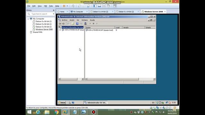The image size is (205, 115).
Task: Click the IIS back navigation arrow
Action: pos(60,24)
